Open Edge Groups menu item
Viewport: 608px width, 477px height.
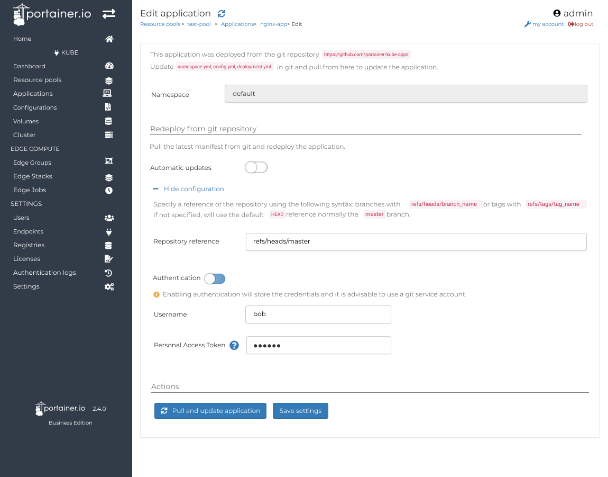pos(32,163)
